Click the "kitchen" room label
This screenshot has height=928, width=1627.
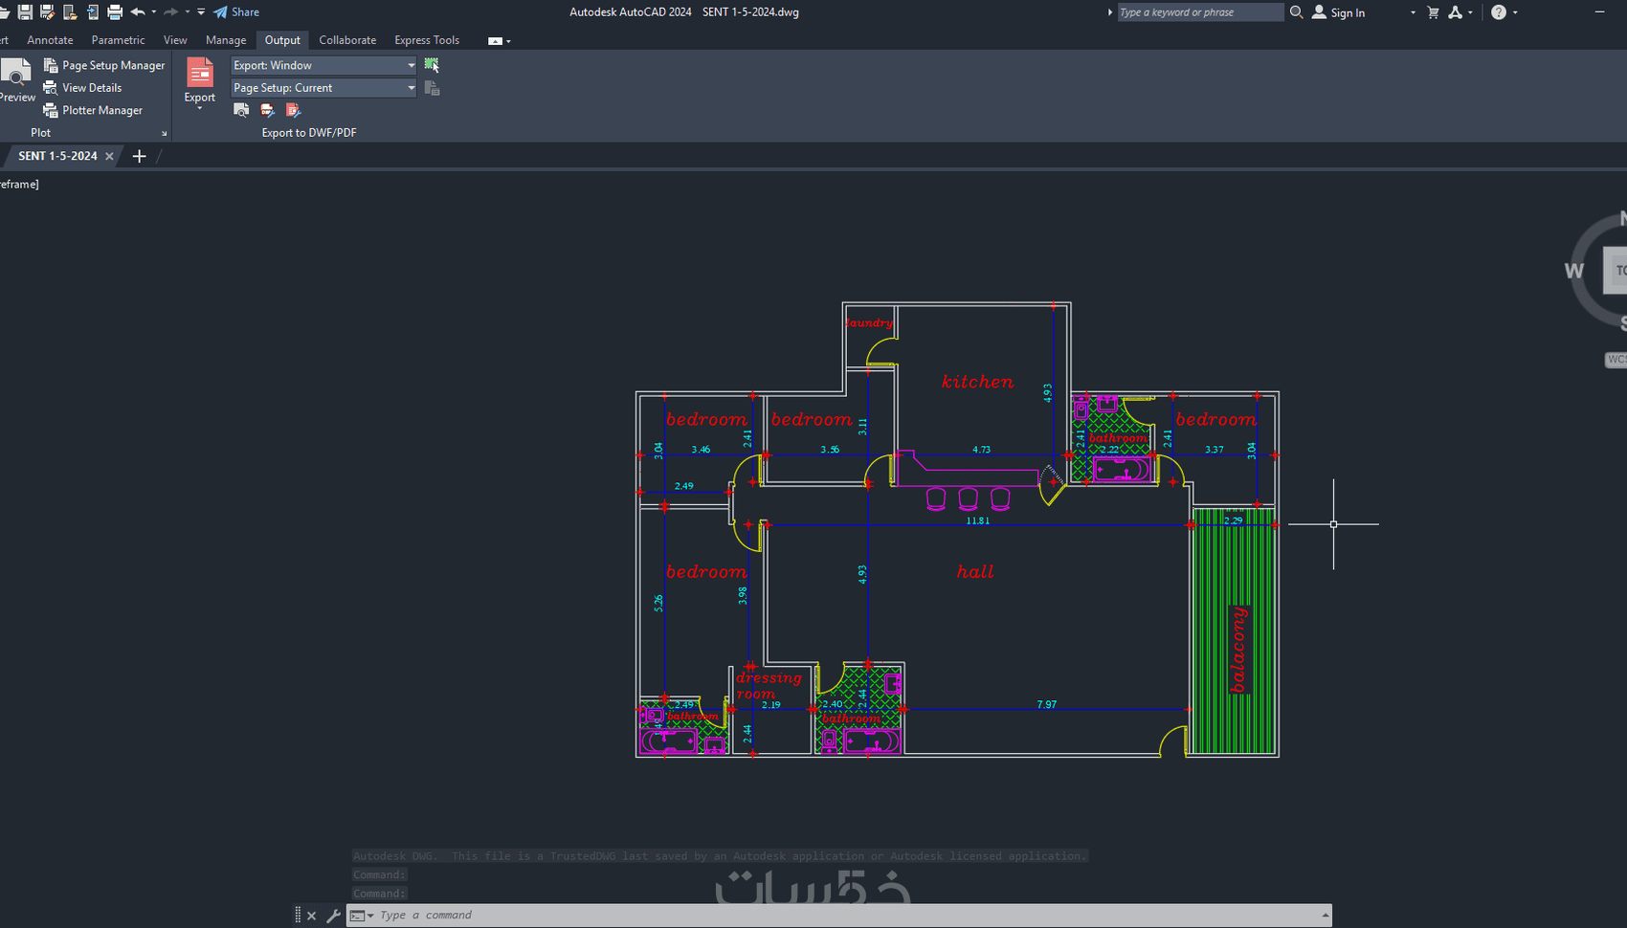click(x=977, y=382)
